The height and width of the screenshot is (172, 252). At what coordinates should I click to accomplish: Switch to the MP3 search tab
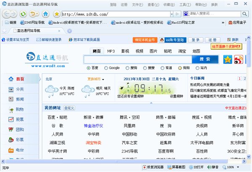110,51
